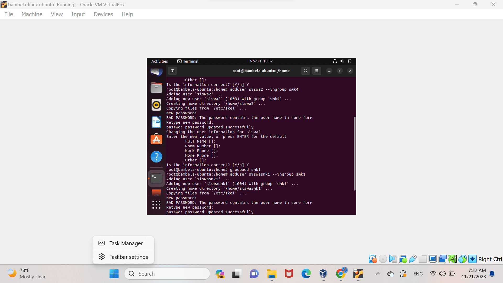
Task: Open Google Chrome from taskbar
Action: (341, 273)
